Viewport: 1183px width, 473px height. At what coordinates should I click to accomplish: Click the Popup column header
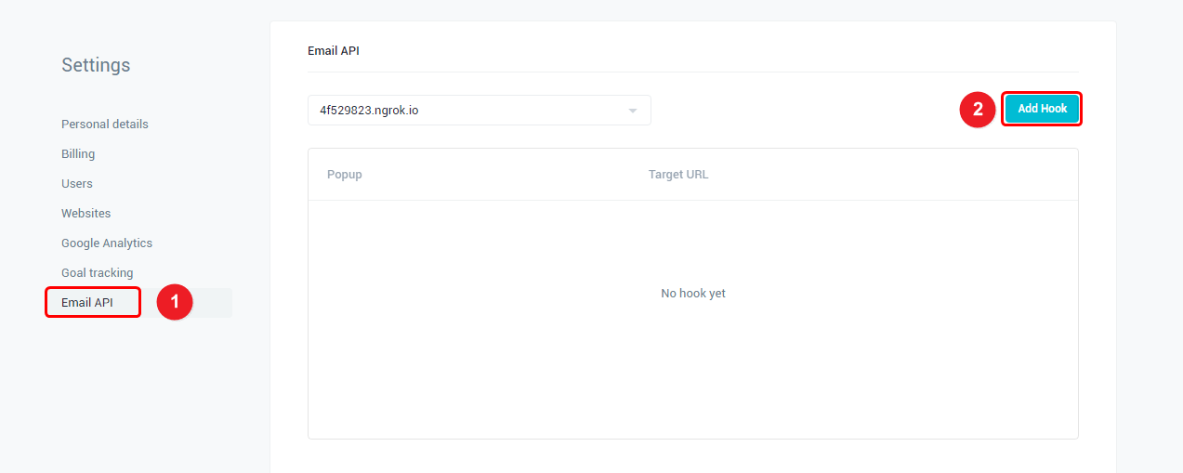point(345,175)
